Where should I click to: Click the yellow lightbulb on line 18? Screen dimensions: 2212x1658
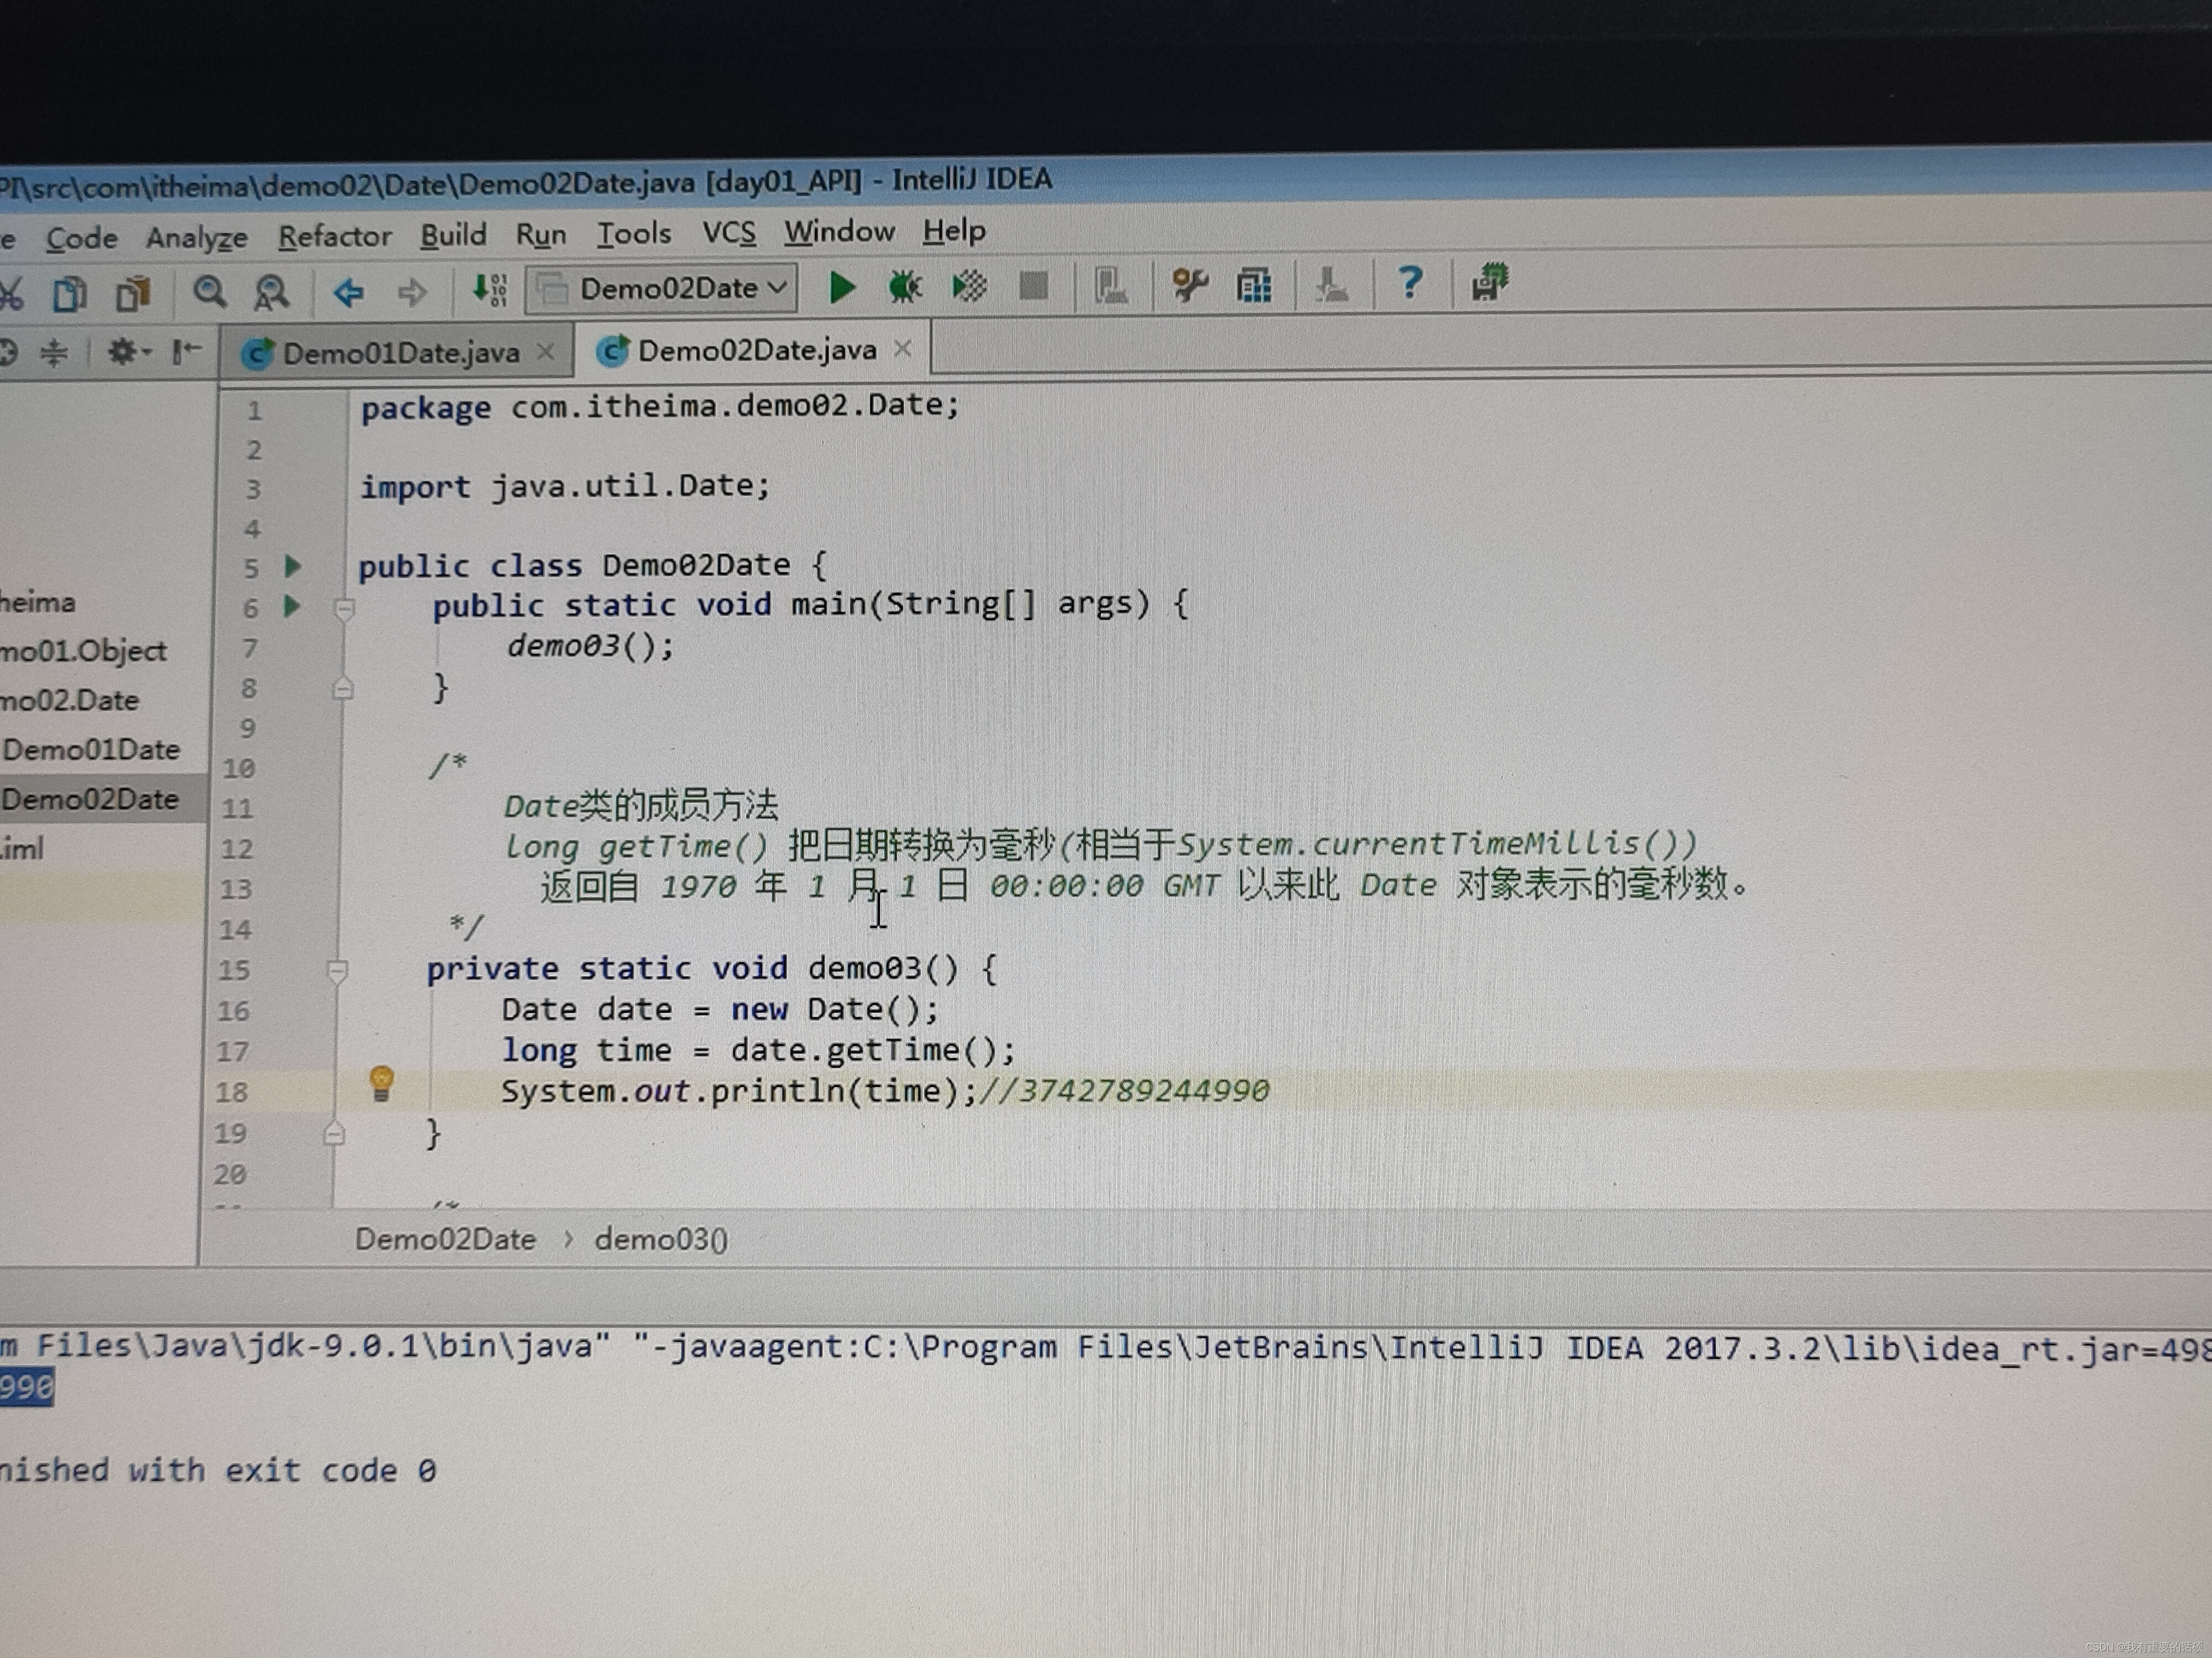coord(381,1084)
